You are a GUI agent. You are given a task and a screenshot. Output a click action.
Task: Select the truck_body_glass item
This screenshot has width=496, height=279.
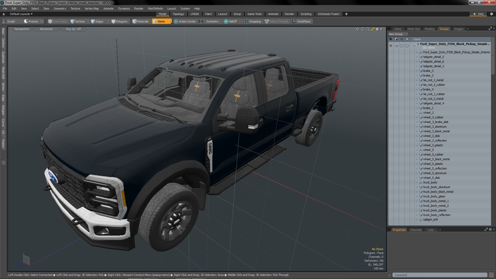click(434, 196)
